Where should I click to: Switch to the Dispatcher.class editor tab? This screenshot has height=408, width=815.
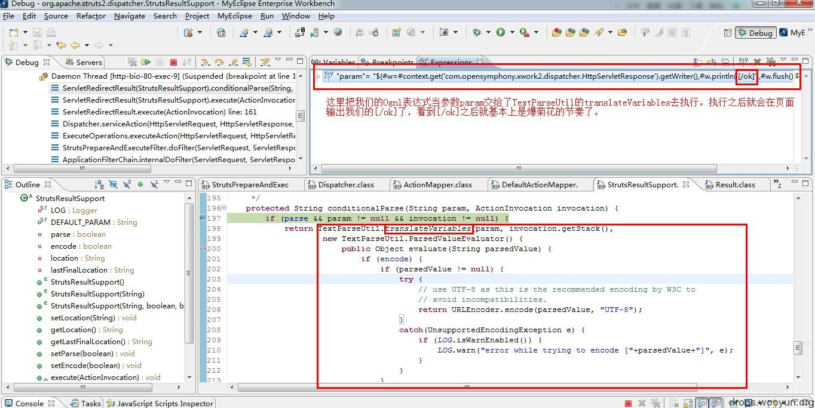pyautogui.click(x=345, y=185)
